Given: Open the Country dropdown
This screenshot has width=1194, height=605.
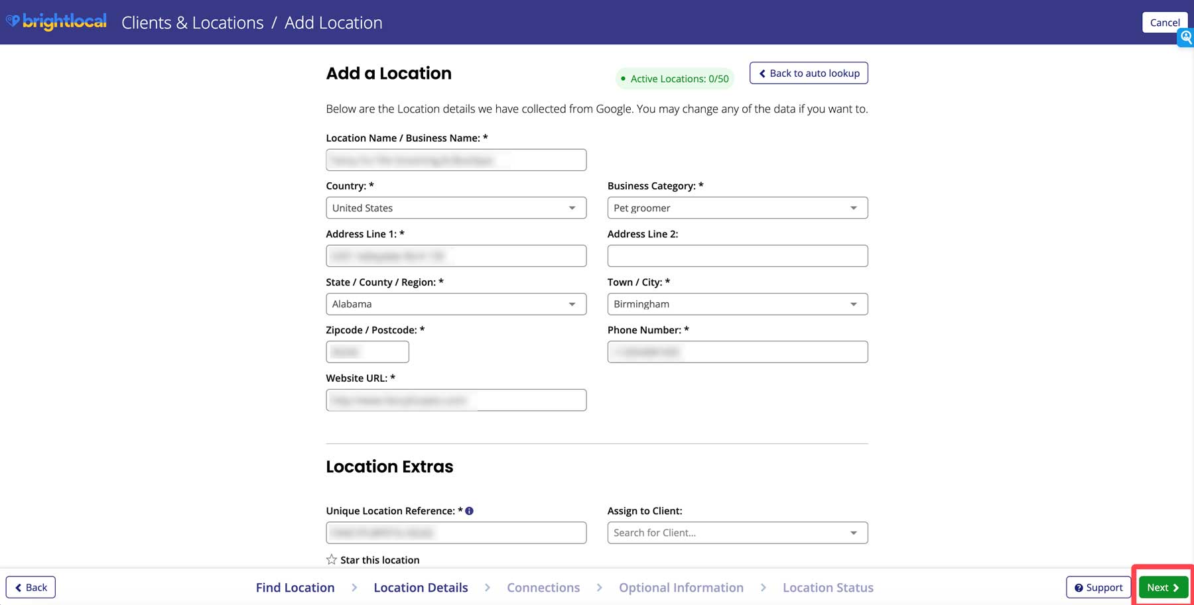Looking at the screenshot, I should tap(572, 207).
